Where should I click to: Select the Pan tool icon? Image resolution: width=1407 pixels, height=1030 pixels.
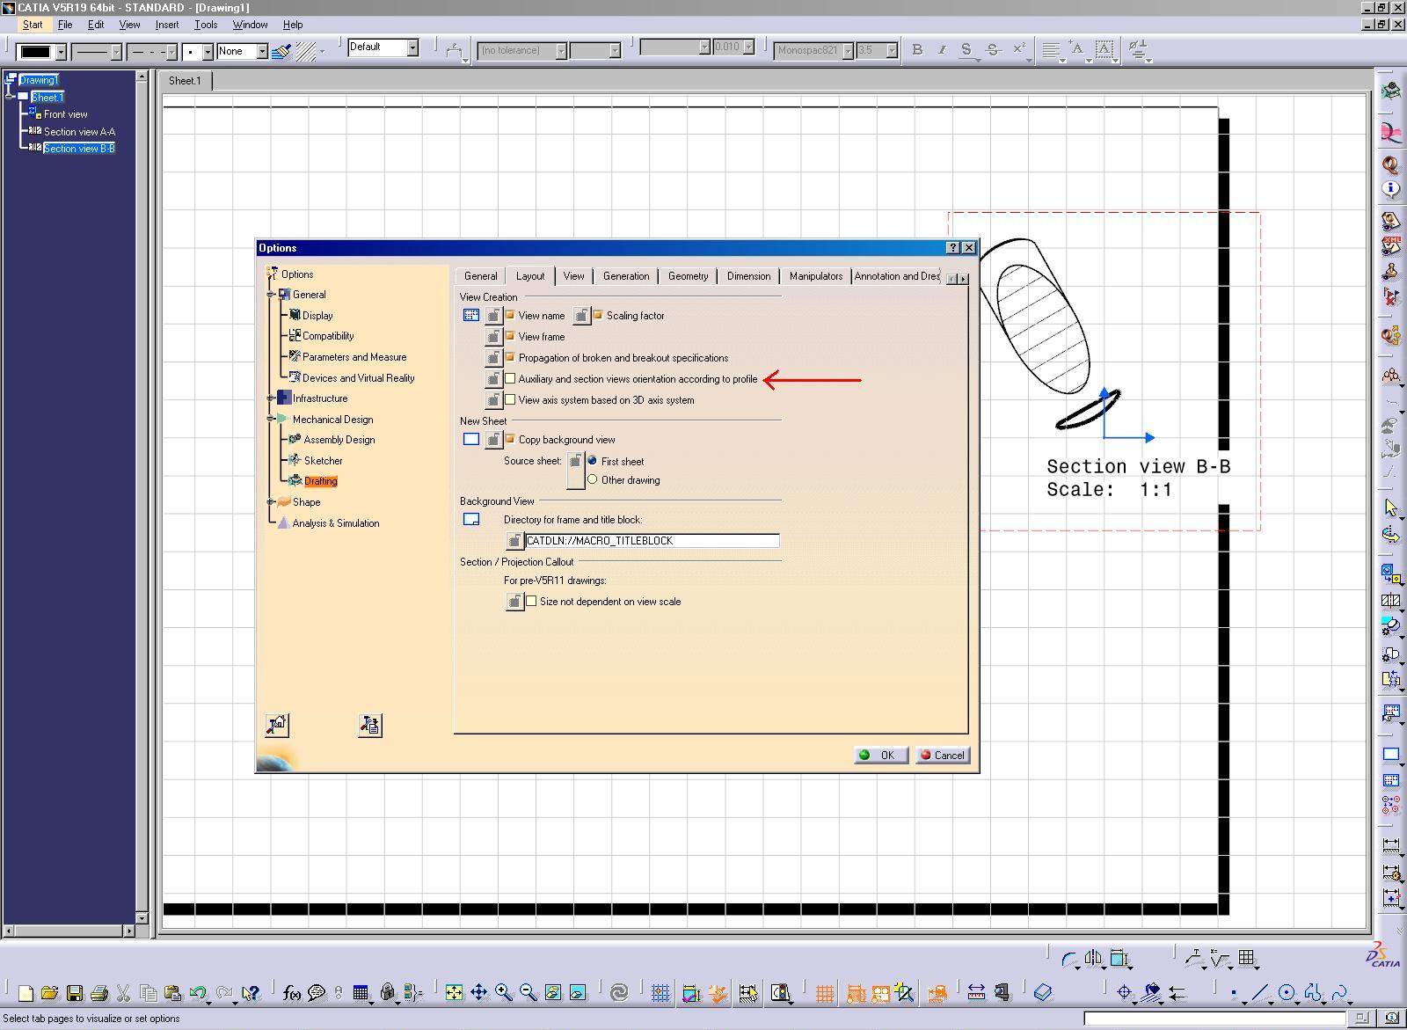coord(479,993)
